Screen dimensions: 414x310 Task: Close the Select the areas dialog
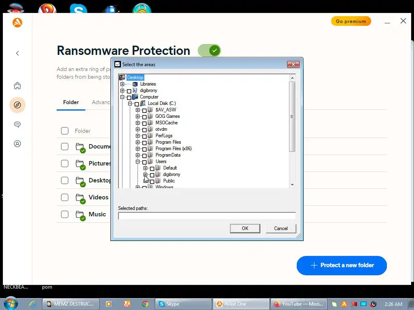(x=293, y=64)
